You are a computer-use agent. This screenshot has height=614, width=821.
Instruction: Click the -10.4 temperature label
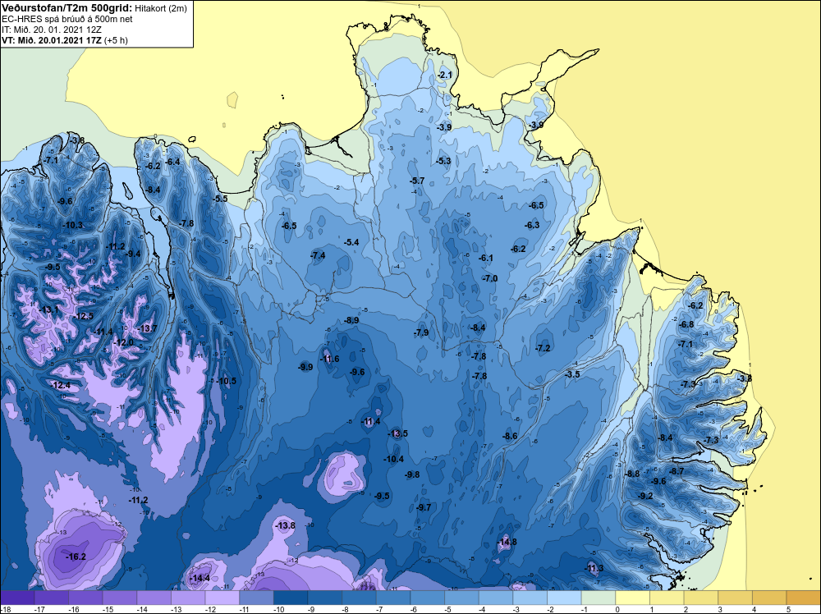tap(394, 459)
